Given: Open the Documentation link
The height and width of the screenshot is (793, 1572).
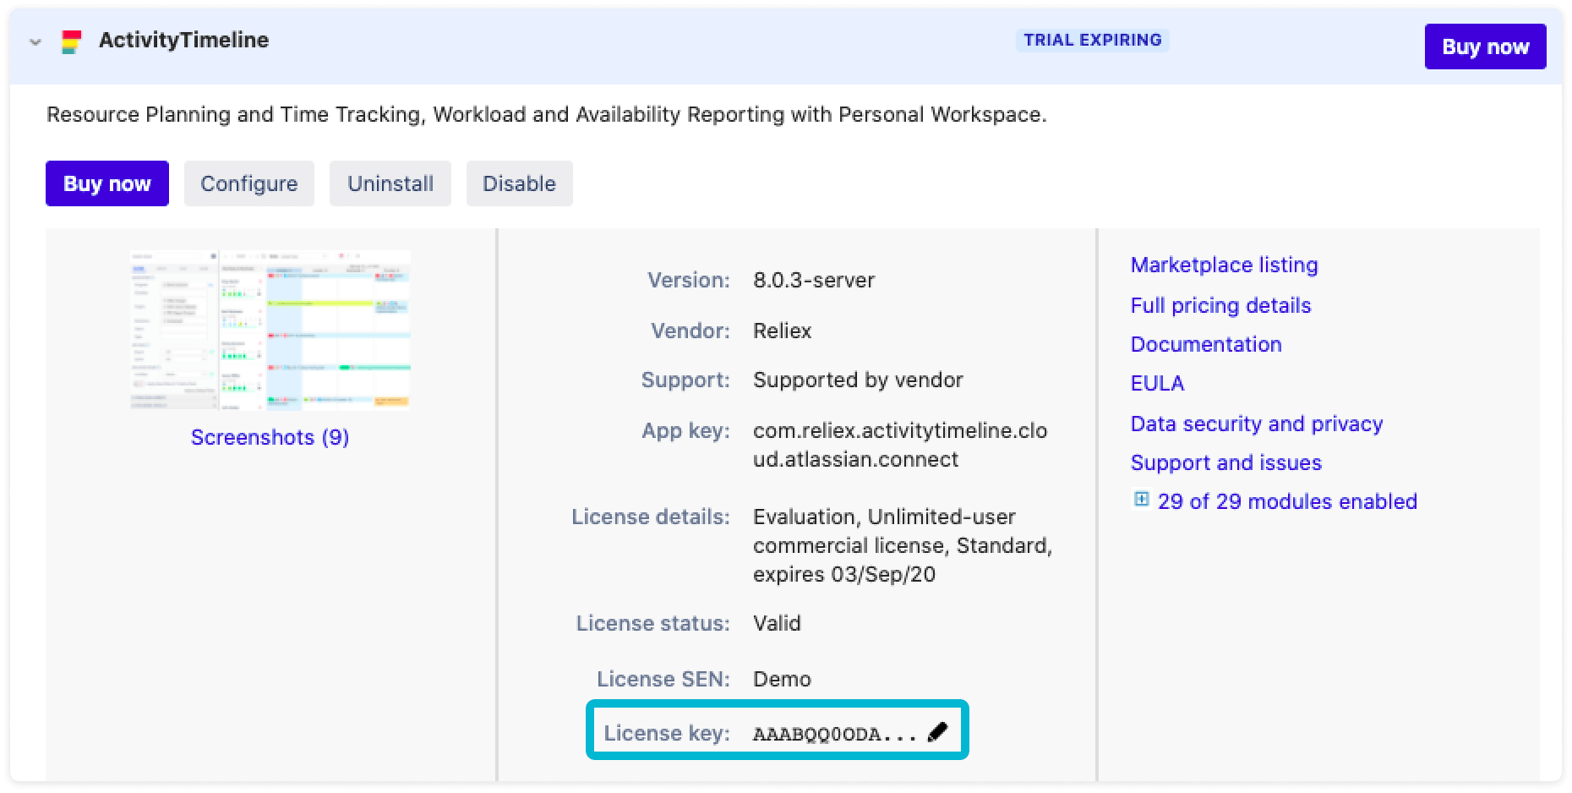Looking at the screenshot, I should (x=1206, y=344).
